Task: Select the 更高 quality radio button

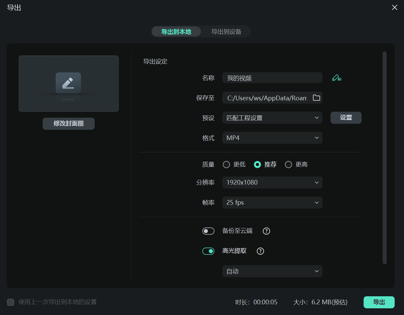Action: [288, 165]
